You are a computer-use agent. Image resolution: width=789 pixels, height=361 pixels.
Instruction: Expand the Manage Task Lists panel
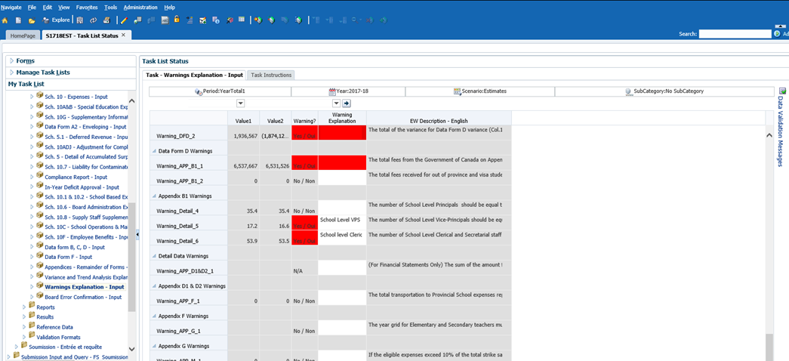point(11,73)
